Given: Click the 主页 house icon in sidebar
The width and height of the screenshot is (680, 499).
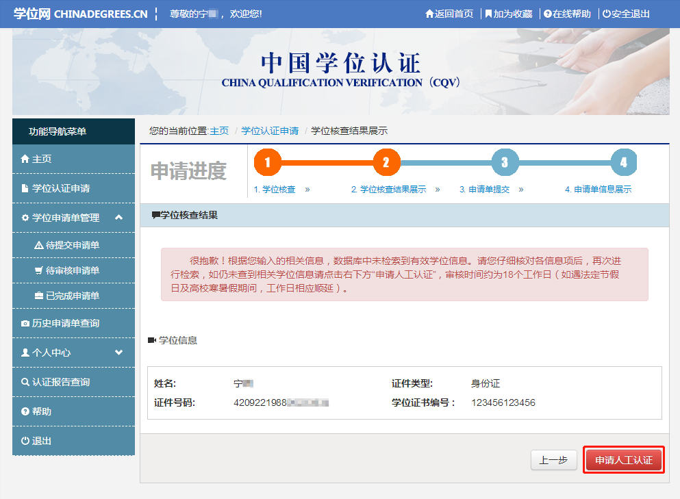Looking at the screenshot, I should pos(25,159).
